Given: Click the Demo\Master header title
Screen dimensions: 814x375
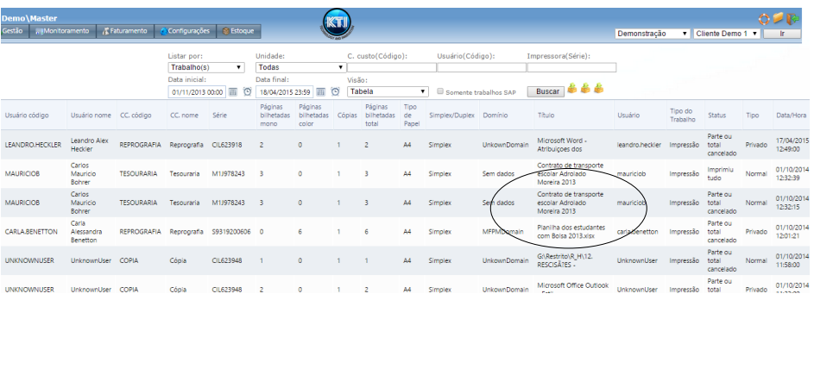Looking at the screenshot, I should pos(29,18).
